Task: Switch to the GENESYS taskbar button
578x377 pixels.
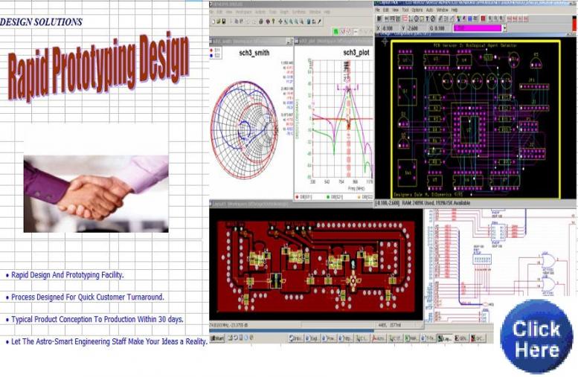Action: click(461, 338)
